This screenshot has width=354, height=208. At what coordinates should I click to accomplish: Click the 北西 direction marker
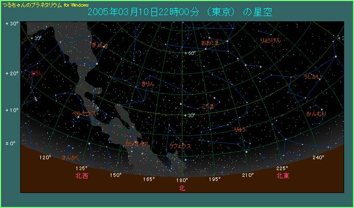pyautogui.click(x=82, y=176)
